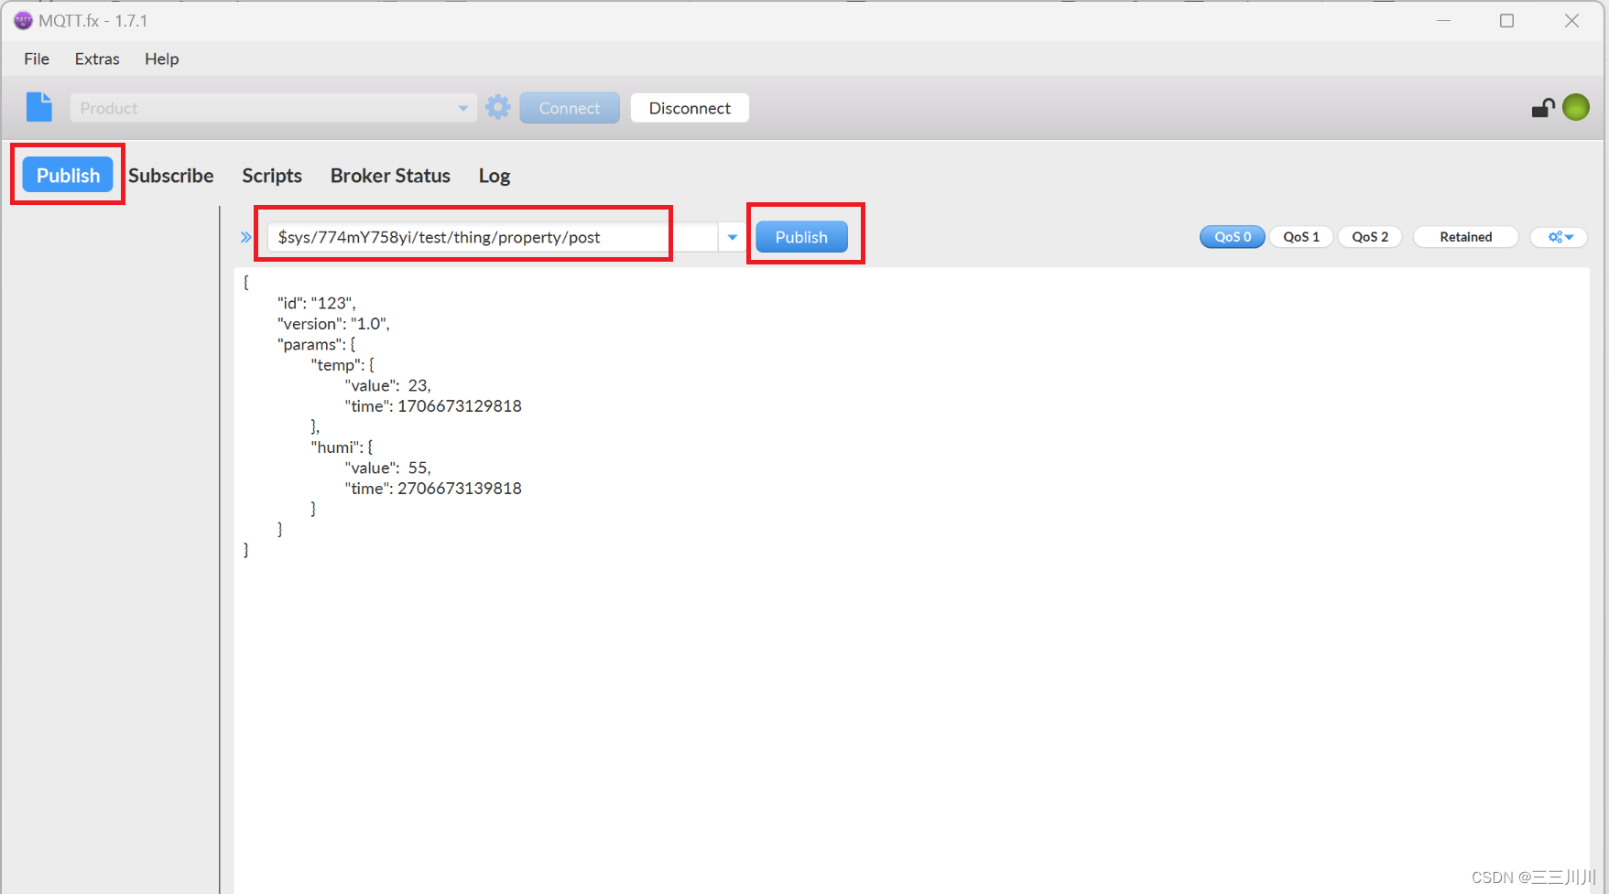Click the new connection profile document icon

pyautogui.click(x=39, y=107)
